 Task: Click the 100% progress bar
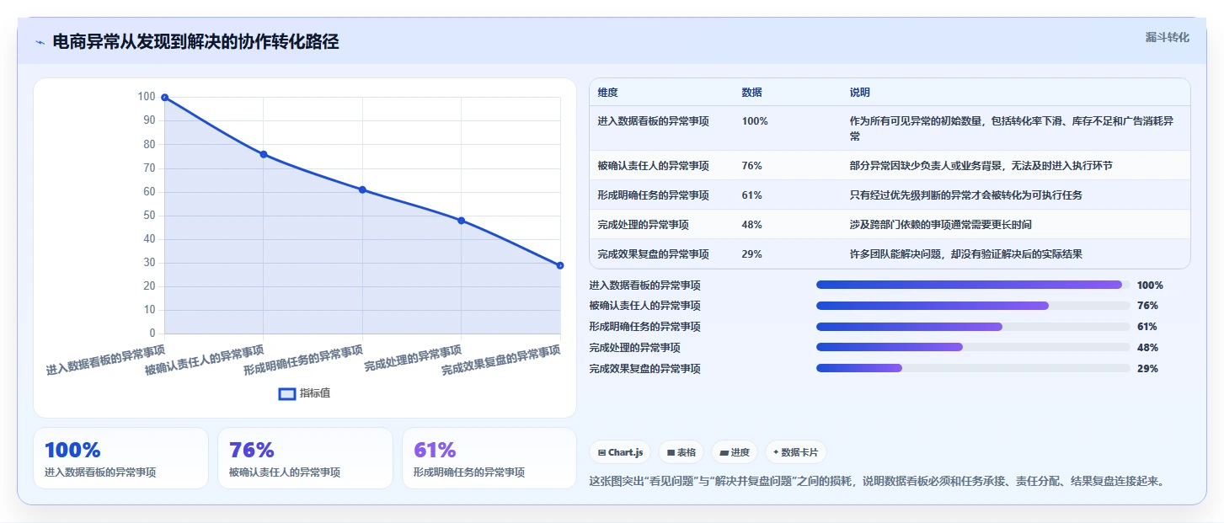(x=973, y=285)
